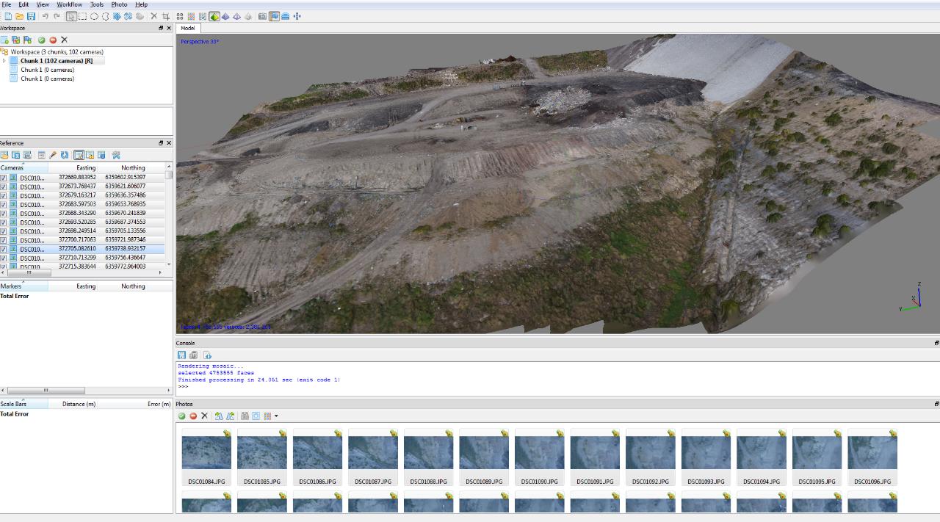Update georeferencing with the refresh icon
Screen dimensions: 940x522
(x=65, y=155)
